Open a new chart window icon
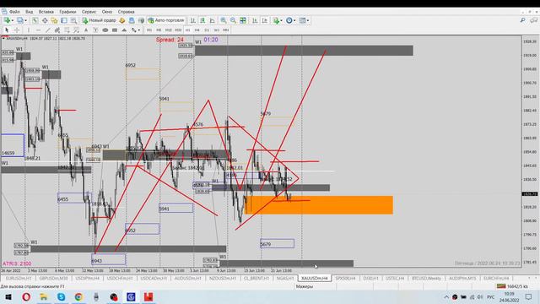 click(7, 20)
